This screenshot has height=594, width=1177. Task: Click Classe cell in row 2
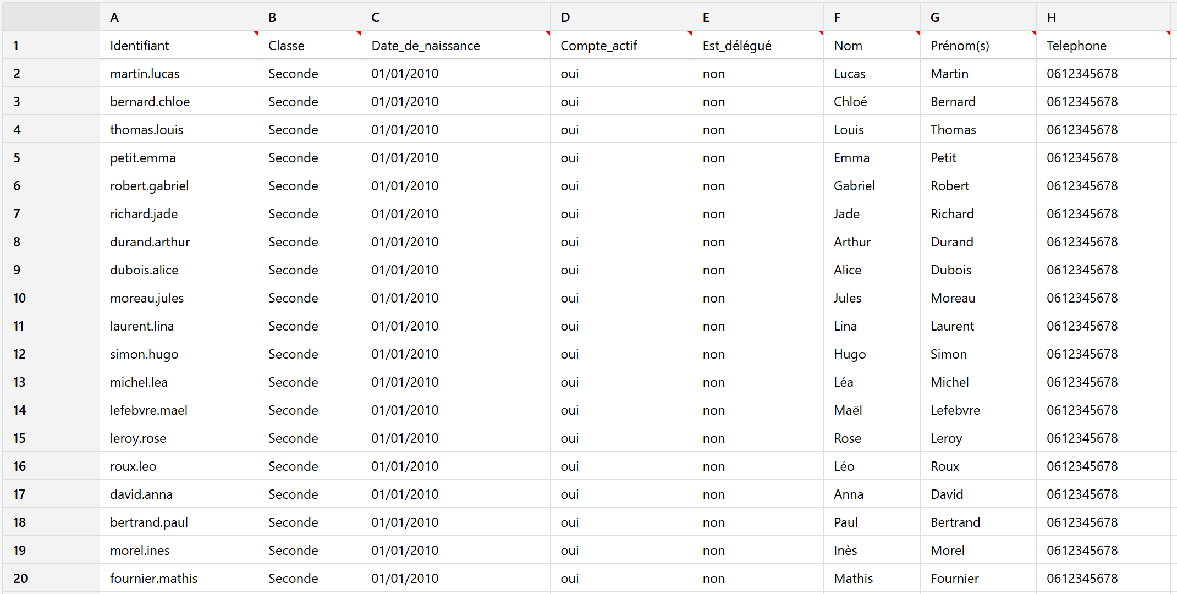[x=310, y=73]
